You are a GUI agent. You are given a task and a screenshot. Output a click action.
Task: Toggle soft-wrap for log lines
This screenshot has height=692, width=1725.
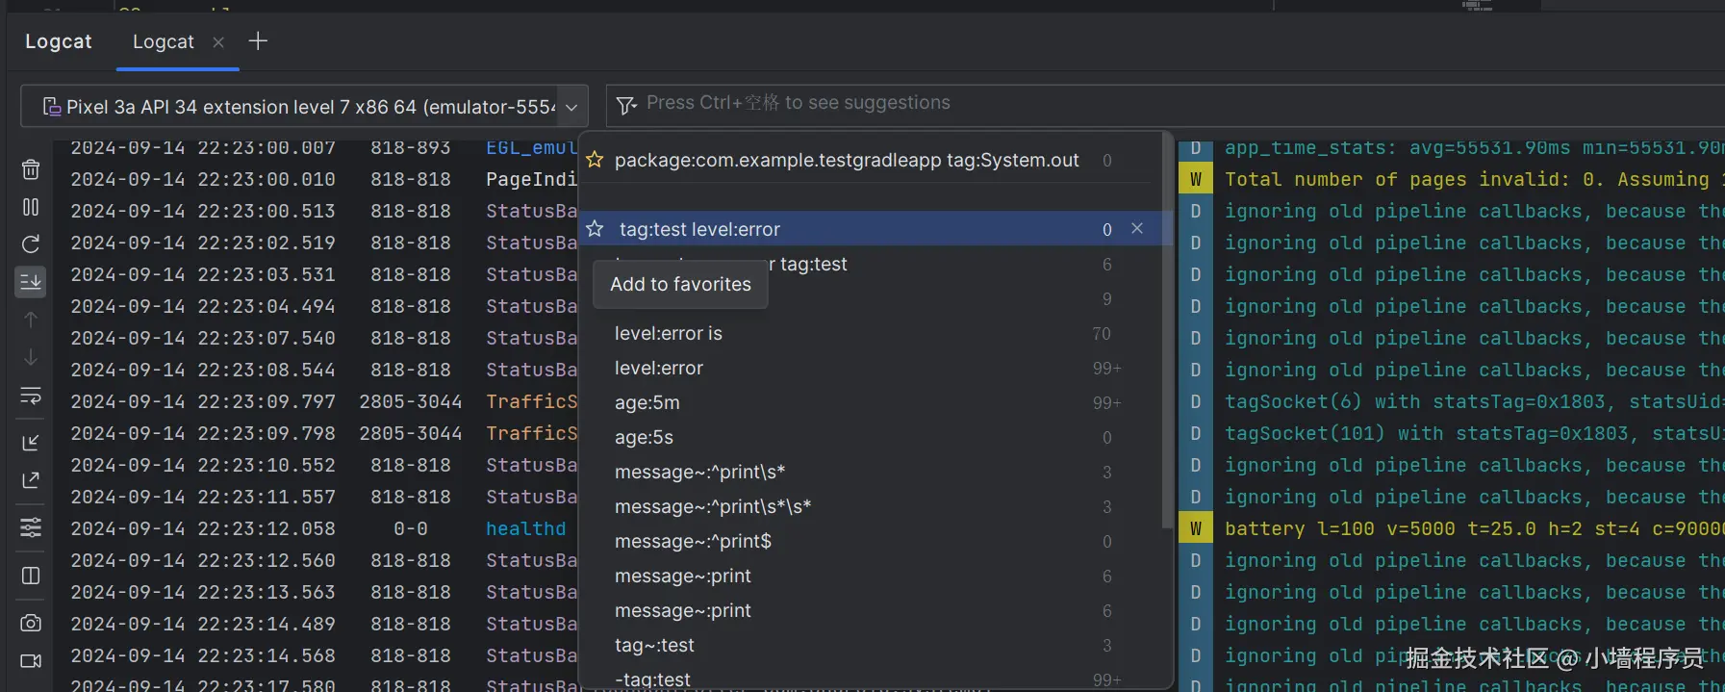(x=31, y=396)
